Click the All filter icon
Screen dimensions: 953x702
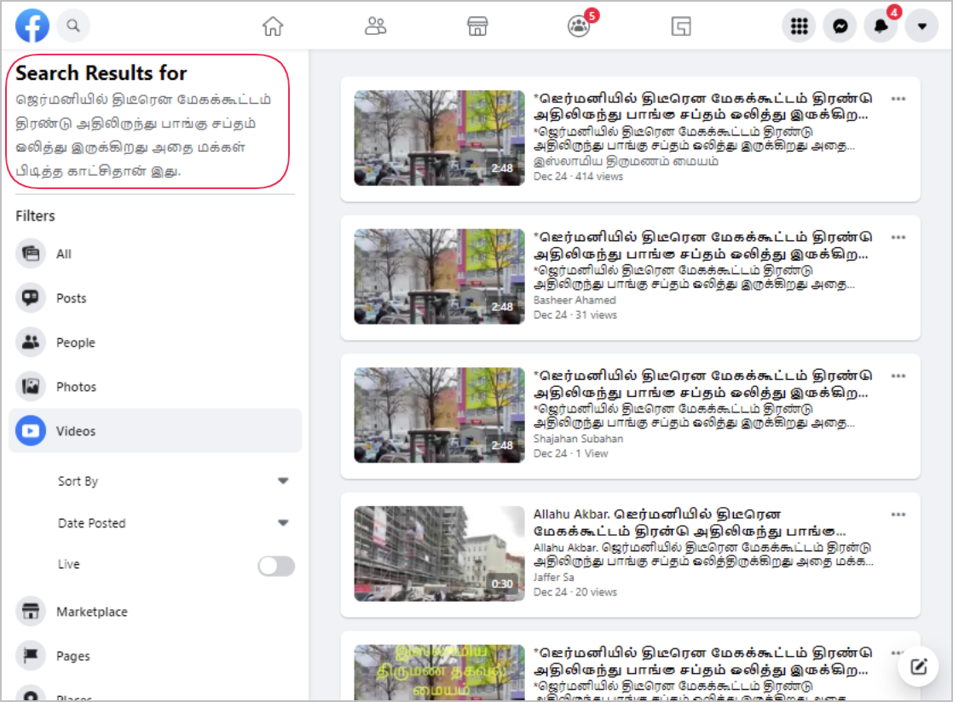(x=31, y=254)
